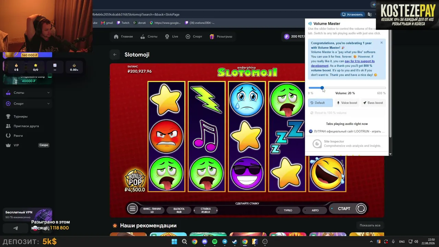Show hidden system tray icons
The image size is (439, 247).
pos(371,242)
